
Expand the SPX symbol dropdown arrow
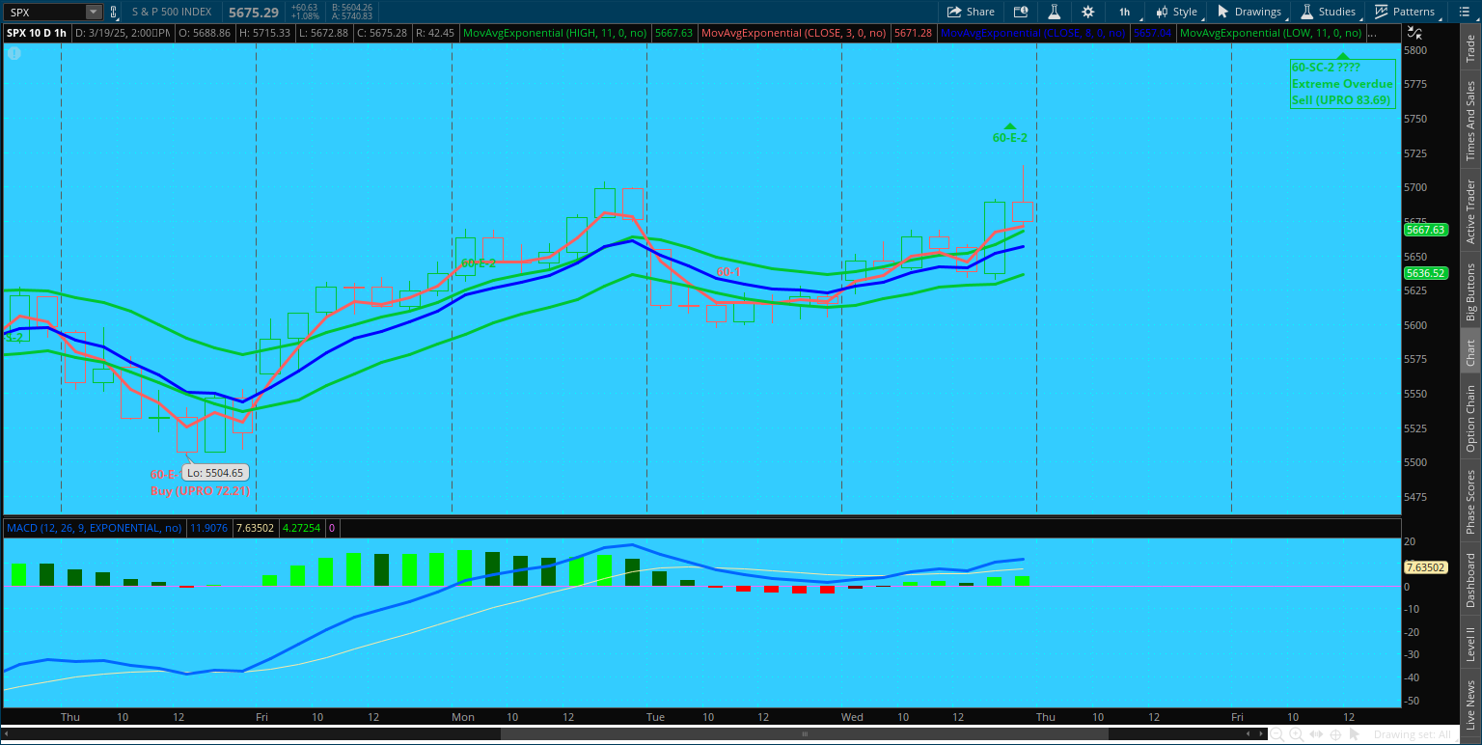point(93,13)
